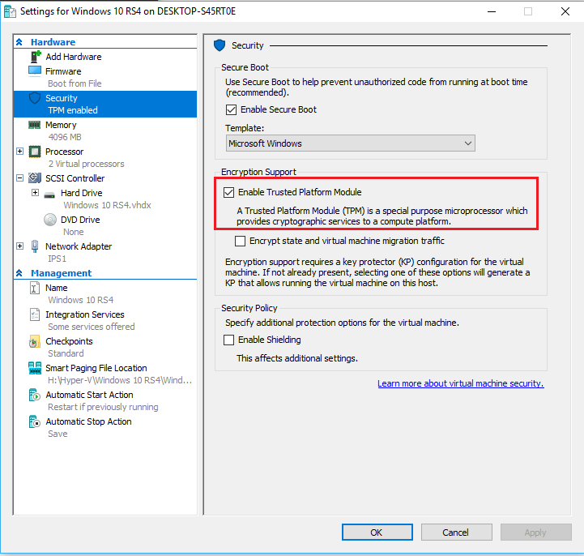
Task: Click the Security shield icon in sidebar
Action: click(35, 98)
